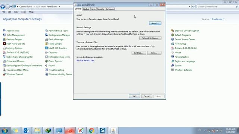The width and height of the screenshot is (239, 134).
Task: Open Power Options item
Action: pyautogui.click(x=53, y=61)
